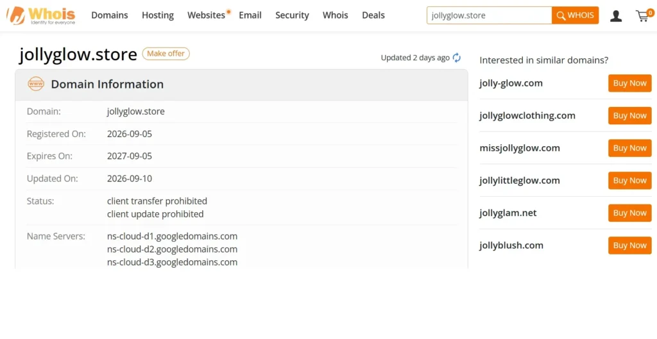Open the Security menu
Viewport: 657px width, 339px height.
point(292,15)
